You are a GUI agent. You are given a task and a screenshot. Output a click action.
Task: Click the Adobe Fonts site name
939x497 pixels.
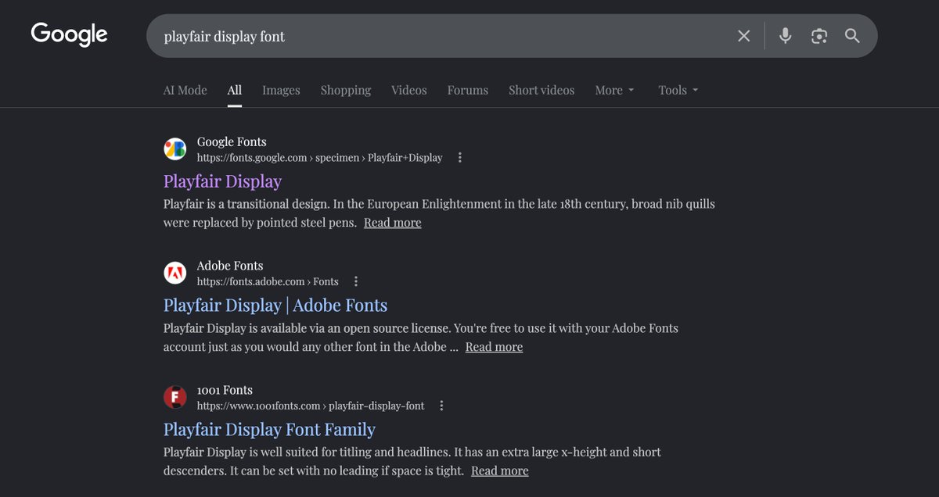[x=230, y=266]
